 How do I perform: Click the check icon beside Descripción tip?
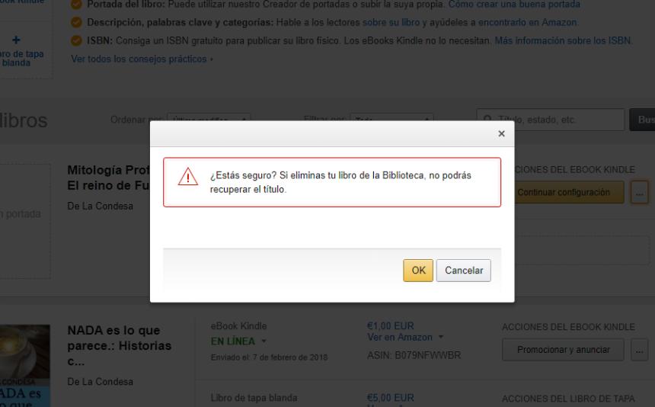[x=75, y=23]
